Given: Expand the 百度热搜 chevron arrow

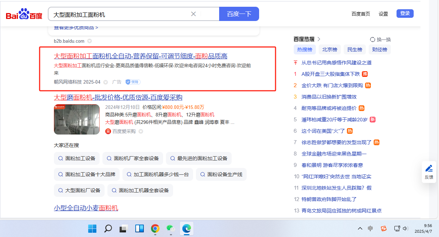Looking at the screenshot, I should click(x=319, y=39).
